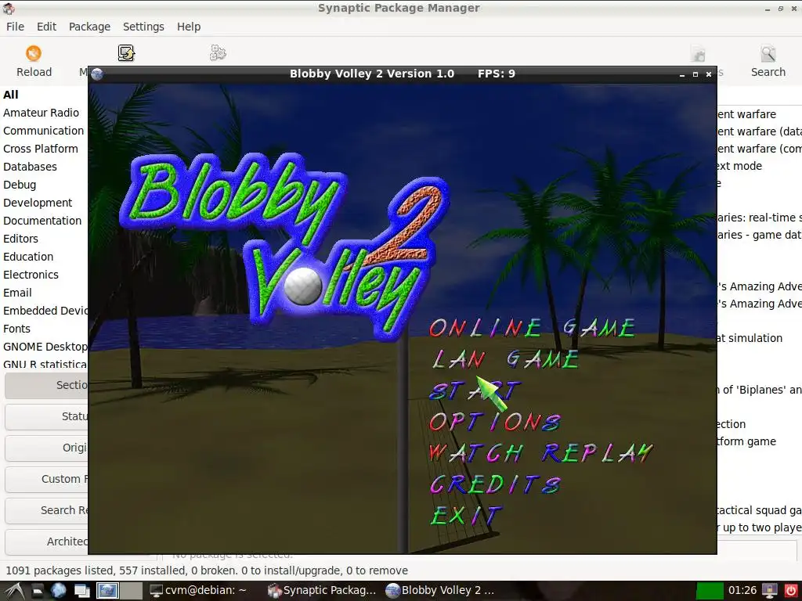Launch file manager from taskbar

click(38, 591)
